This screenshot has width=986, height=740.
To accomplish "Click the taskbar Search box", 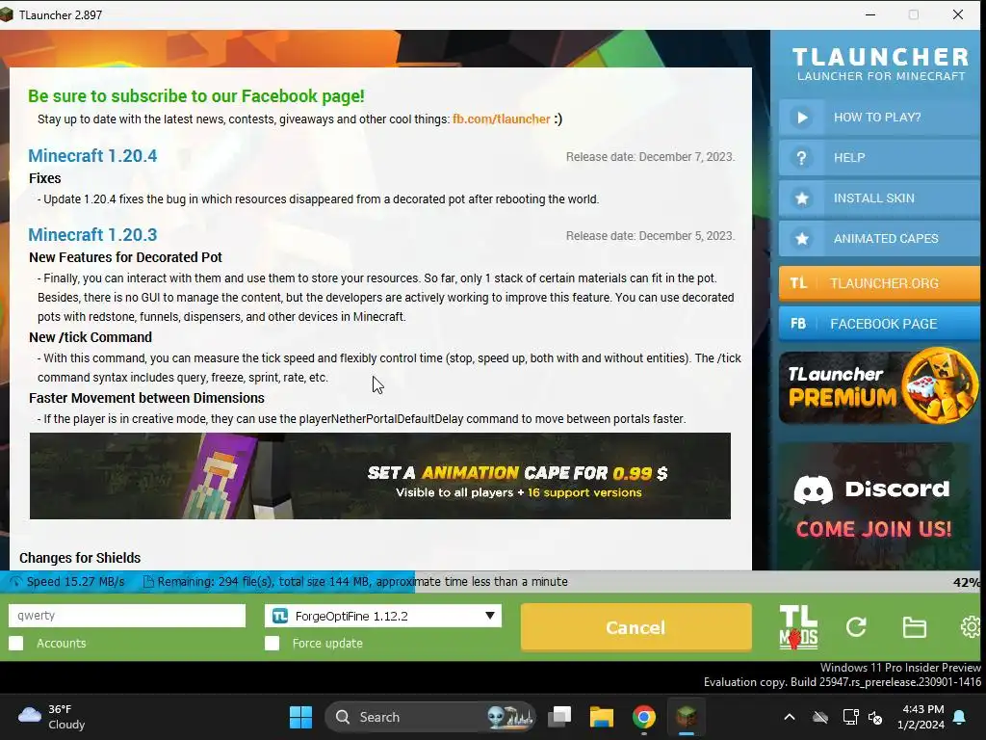I will tap(430, 717).
